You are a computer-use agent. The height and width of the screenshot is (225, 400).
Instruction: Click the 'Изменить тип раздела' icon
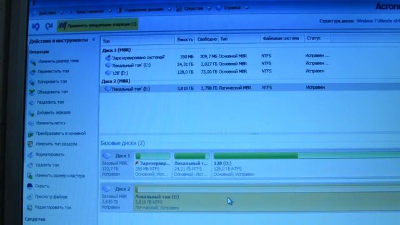pos(31,144)
